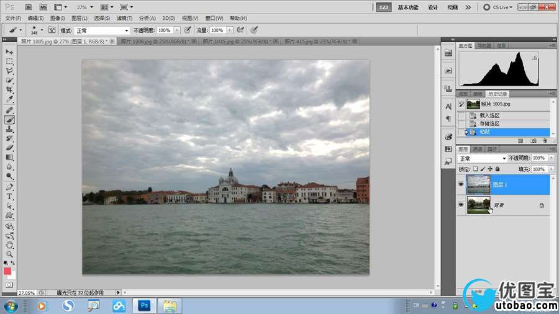Click the red foreground color swatch
Viewport: 559px width, 314px height.
[x=7, y=271]
